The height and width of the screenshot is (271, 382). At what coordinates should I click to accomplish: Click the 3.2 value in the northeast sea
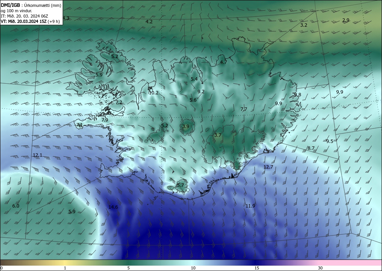(x=304, y=25)
